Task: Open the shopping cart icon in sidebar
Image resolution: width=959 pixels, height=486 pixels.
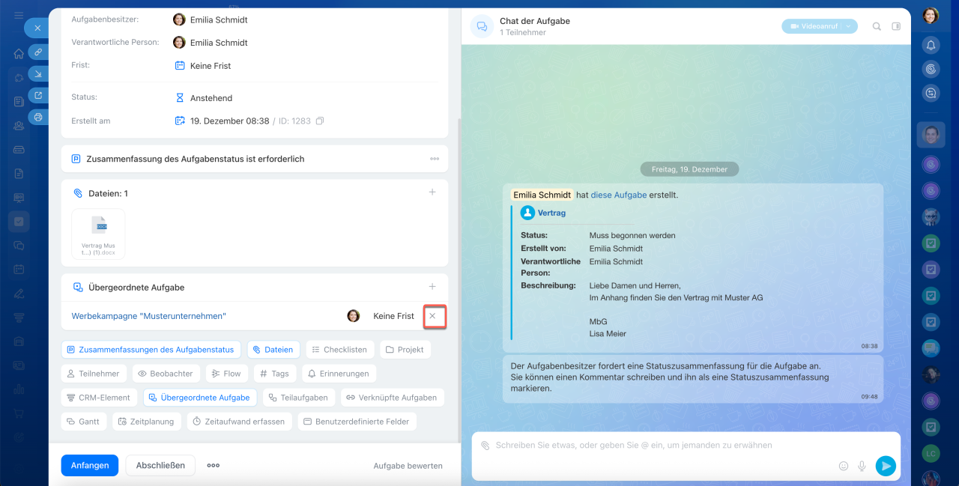Action: 19,413
